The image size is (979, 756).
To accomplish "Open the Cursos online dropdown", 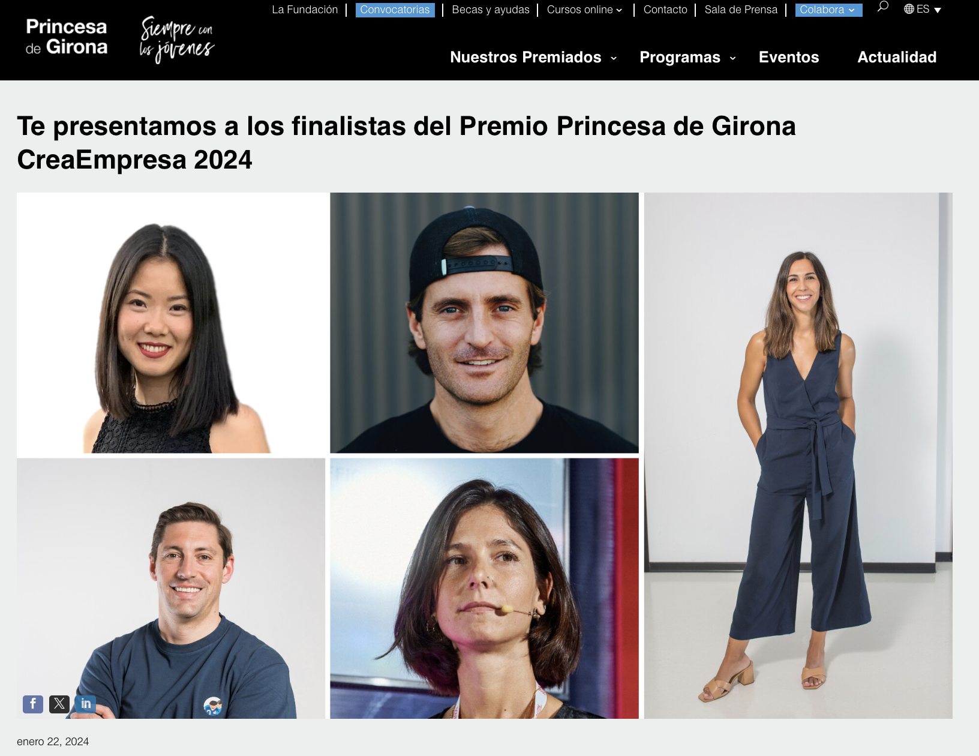I will pos(584,10).
